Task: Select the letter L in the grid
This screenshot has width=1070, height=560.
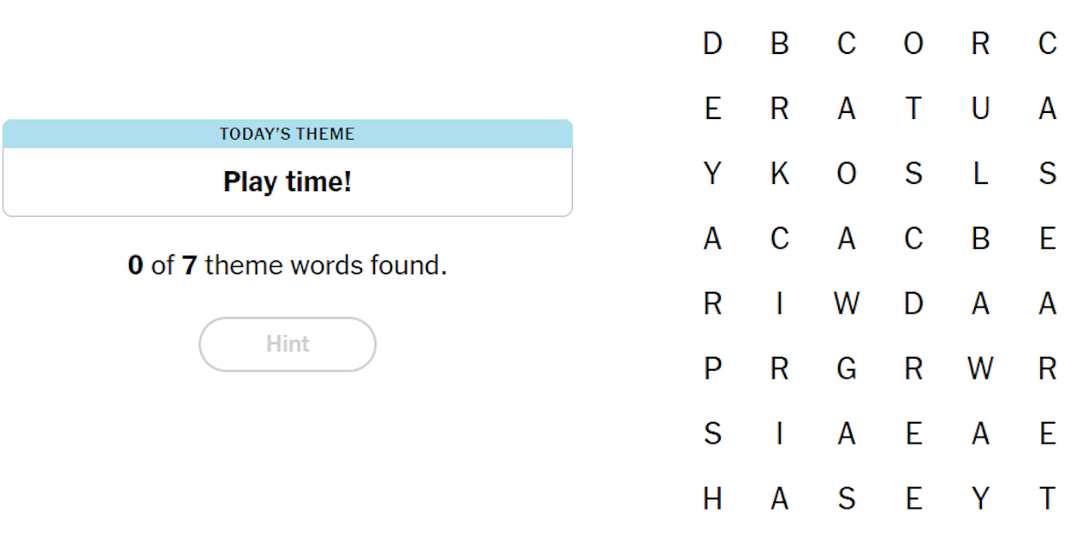Action: click(x=979, y=174)
